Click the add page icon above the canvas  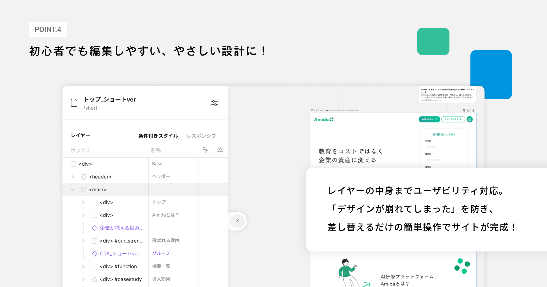point(473,110)
